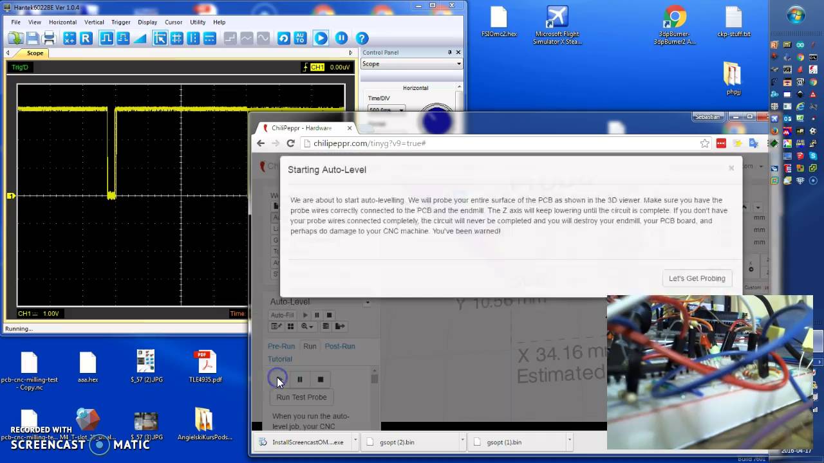The image size is (824, 463).
Task: Pin the Hantek Control Panel
Action: click(x=450, y=52)
